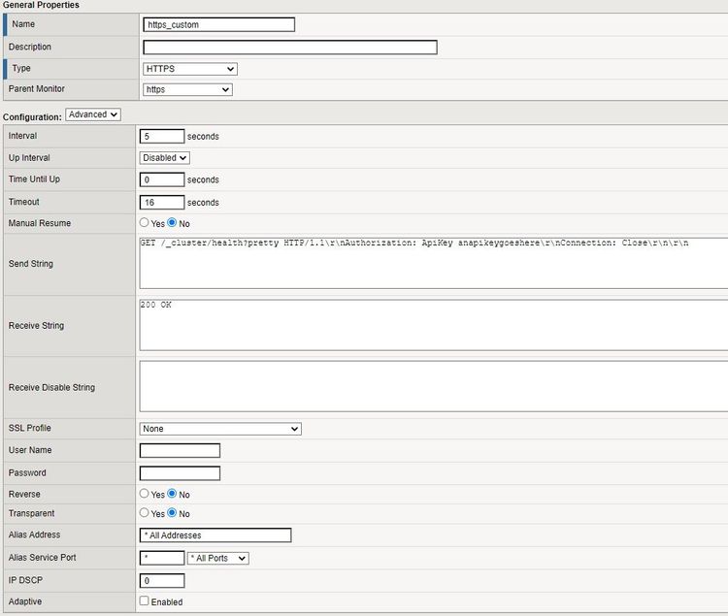
Task: Expand the Configuration Advanced dropdown
Action: pyautogui.click(x=93, y=114)
